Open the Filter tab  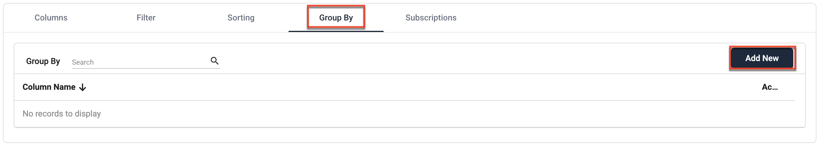[146, 18]
